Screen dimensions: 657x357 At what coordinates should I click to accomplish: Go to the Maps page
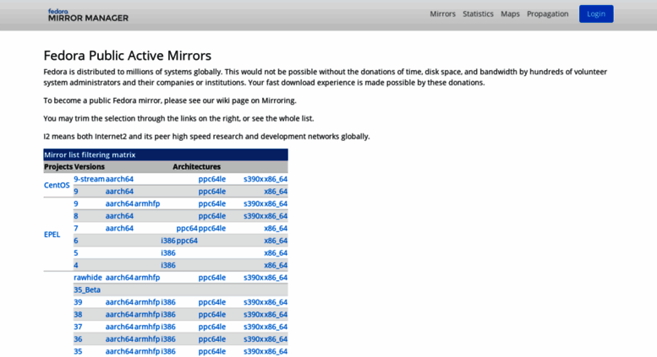click(x=510, y=14)
